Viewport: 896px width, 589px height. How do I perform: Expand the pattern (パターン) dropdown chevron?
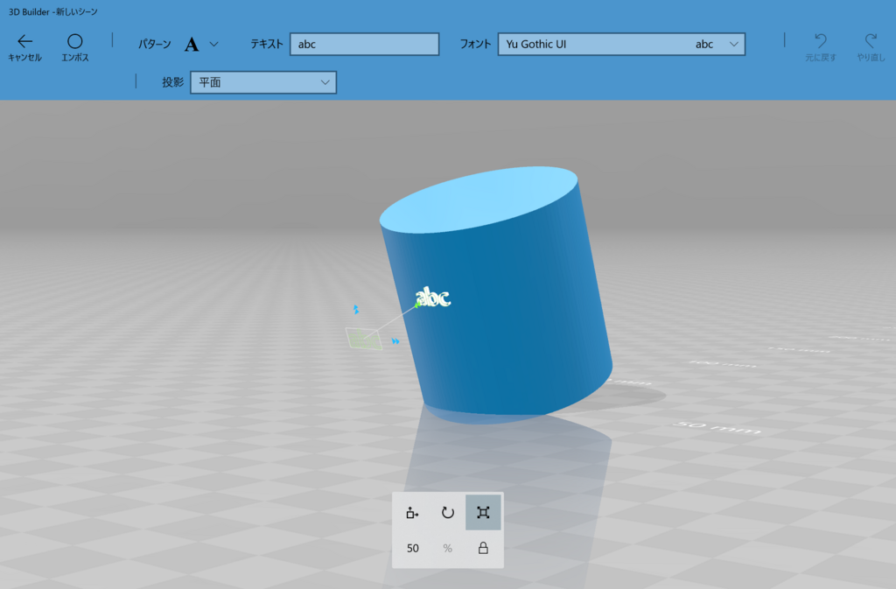[x=213, y=44]
